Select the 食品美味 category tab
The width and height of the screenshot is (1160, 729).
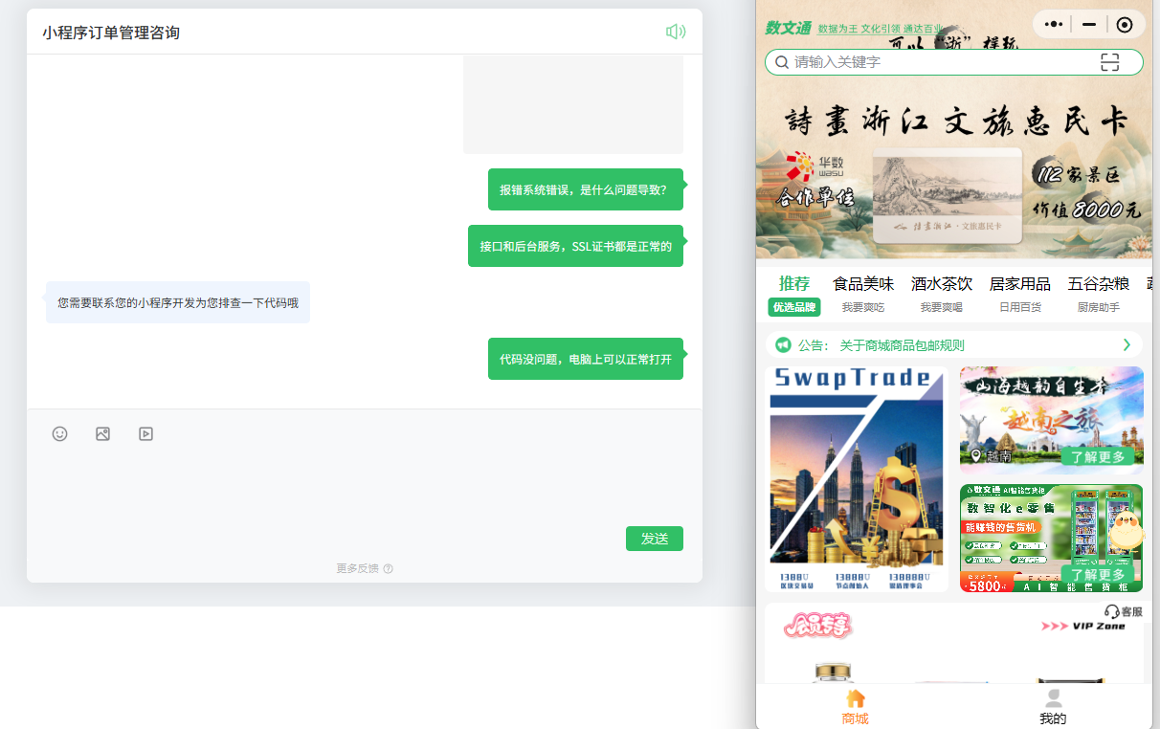(x=863, y=284)
